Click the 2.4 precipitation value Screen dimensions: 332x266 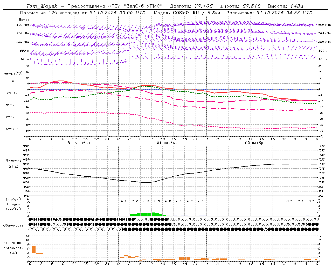[146, 201]
